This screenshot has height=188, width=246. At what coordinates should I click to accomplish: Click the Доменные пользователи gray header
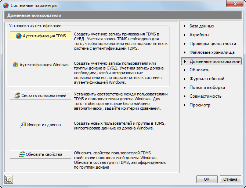click(123, 15)
